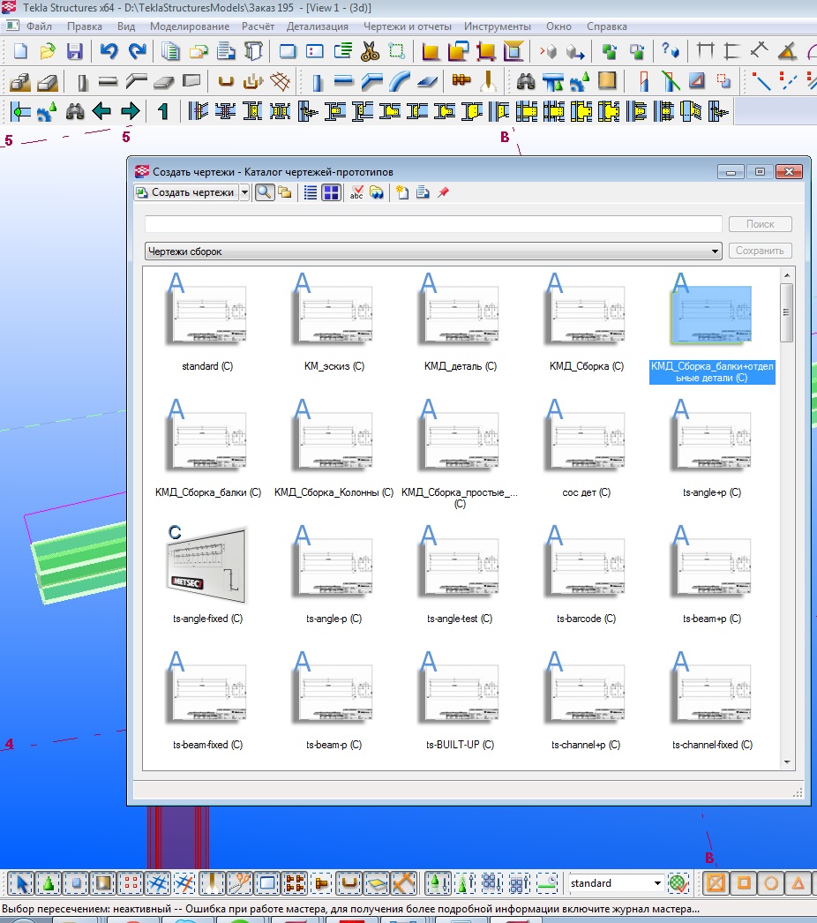Screen dimensions: 817x923
Task: Click the 'Поиск' button
Action: (x=759, y=224)
